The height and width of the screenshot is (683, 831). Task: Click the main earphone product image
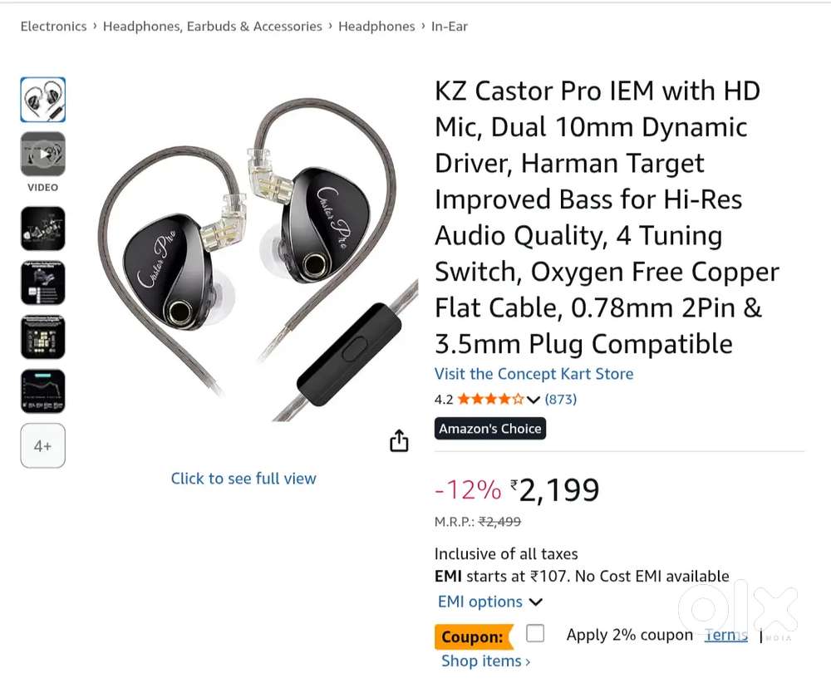[x=258, y=258]
